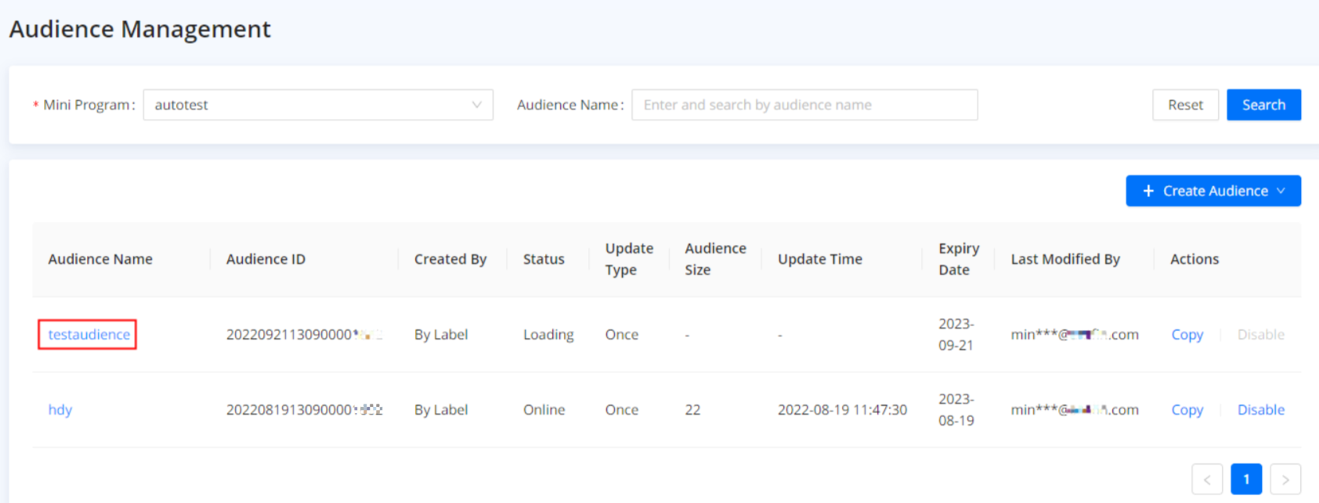The width and height of the screenshot is (1319, 503).
Task: Click the Audience Name search field
Action: (804, 105)
